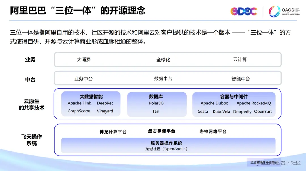The width and height of the screenshot is (306, 171).
Task: Click the OAGS summit logo
Action: [x=284, y=12]
